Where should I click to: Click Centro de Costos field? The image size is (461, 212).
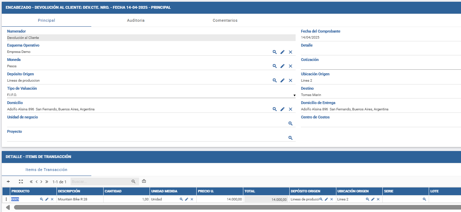pos(381,123)
